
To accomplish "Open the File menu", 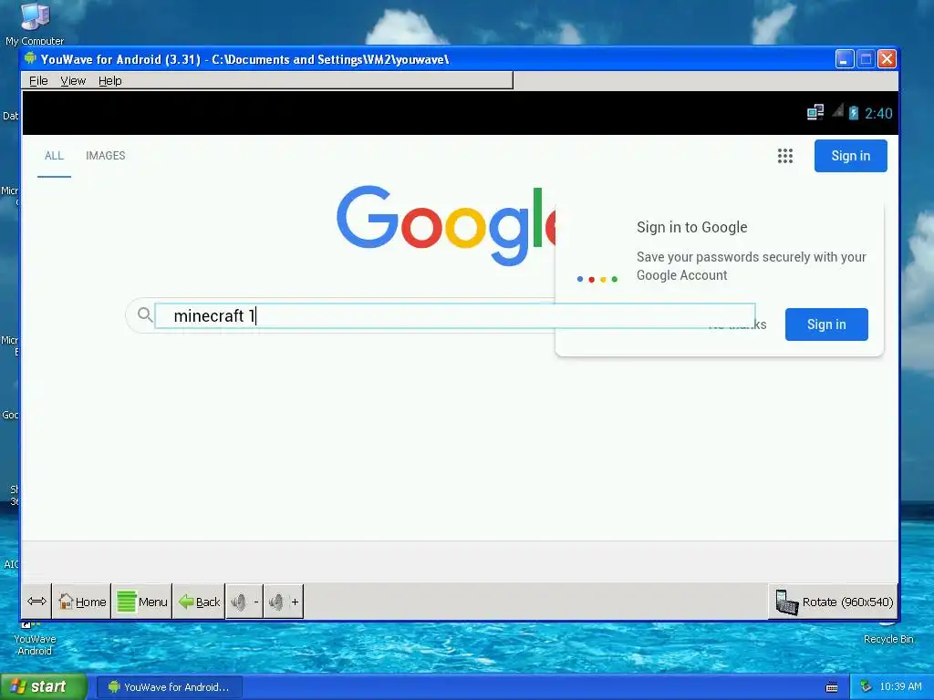I will (38, 80).
